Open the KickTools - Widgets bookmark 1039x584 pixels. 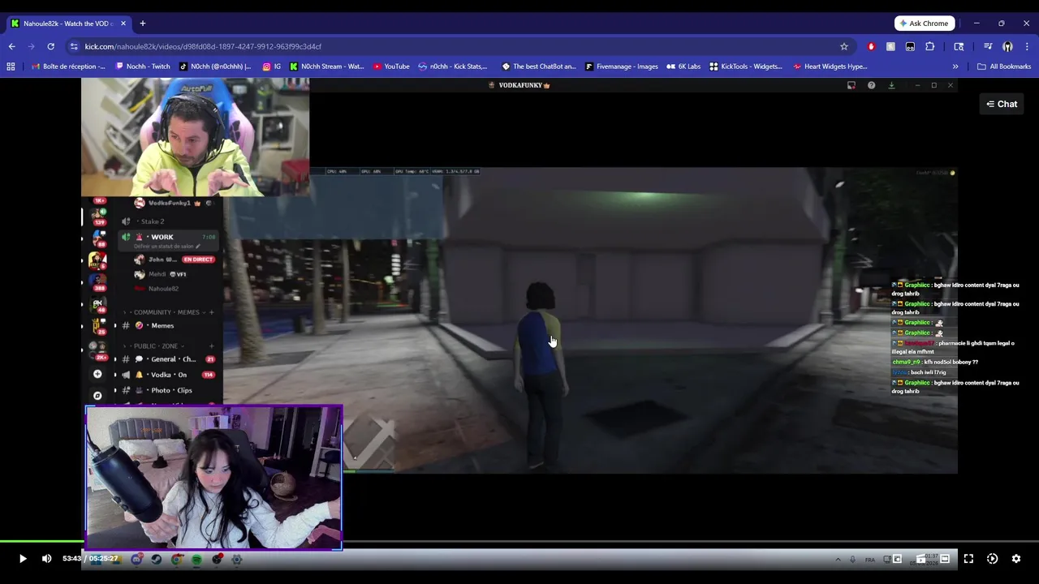click(x=745, y=67)
